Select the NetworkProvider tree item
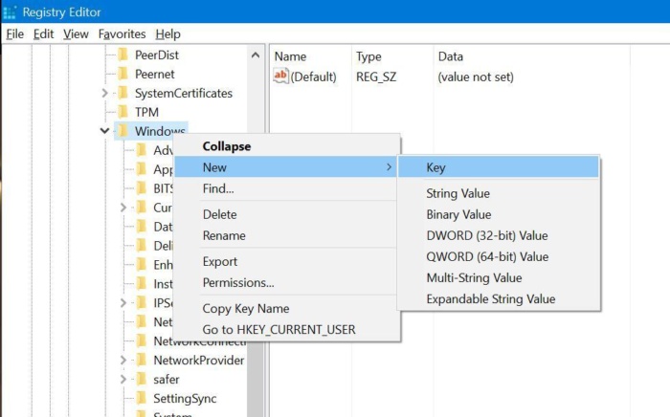This screenshot has width=670, height=417. [198, 361]
